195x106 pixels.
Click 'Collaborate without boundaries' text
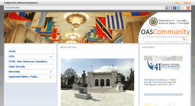pyautogui.click(x=21, y=3)
